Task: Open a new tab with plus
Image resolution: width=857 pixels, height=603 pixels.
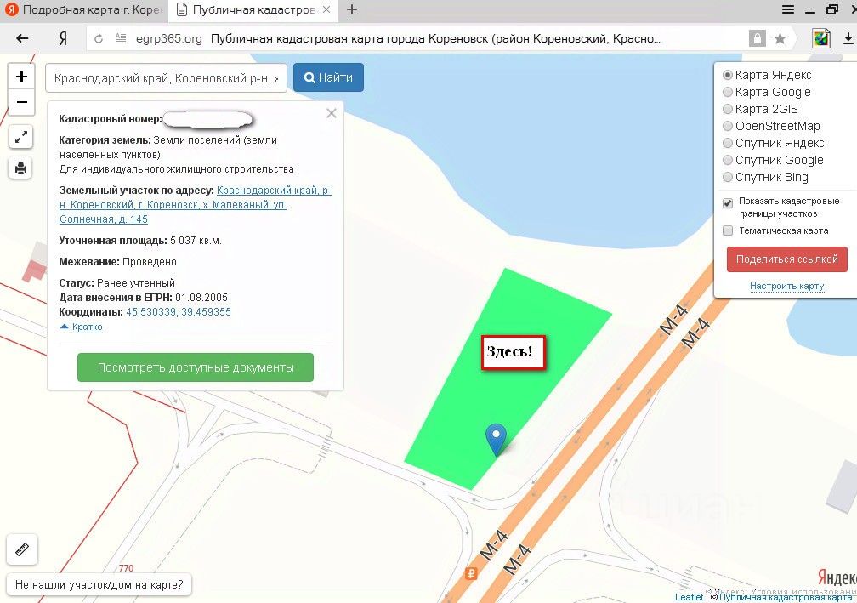Action: 352,9
